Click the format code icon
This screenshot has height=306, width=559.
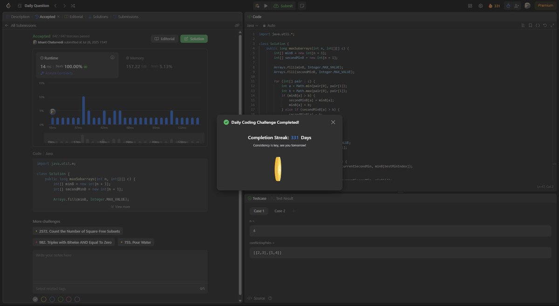point(522,25)
